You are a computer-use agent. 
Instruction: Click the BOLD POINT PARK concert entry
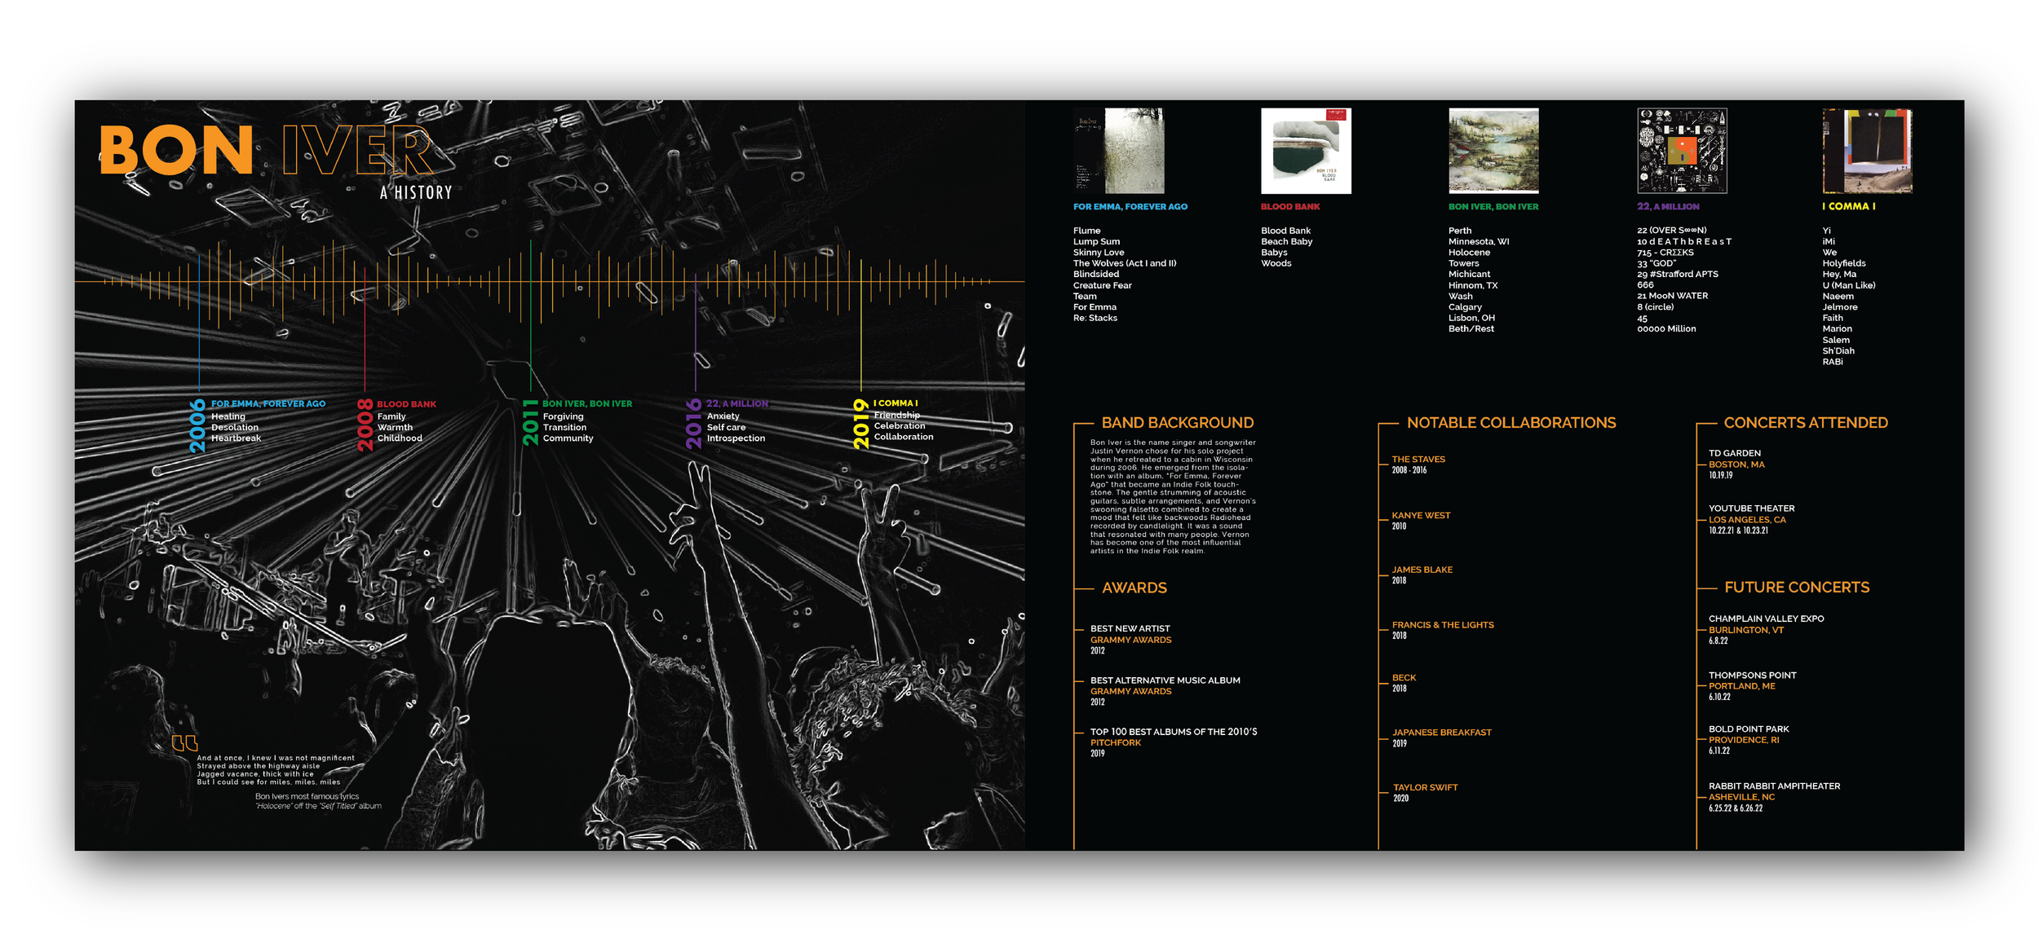click(1749, 740)
